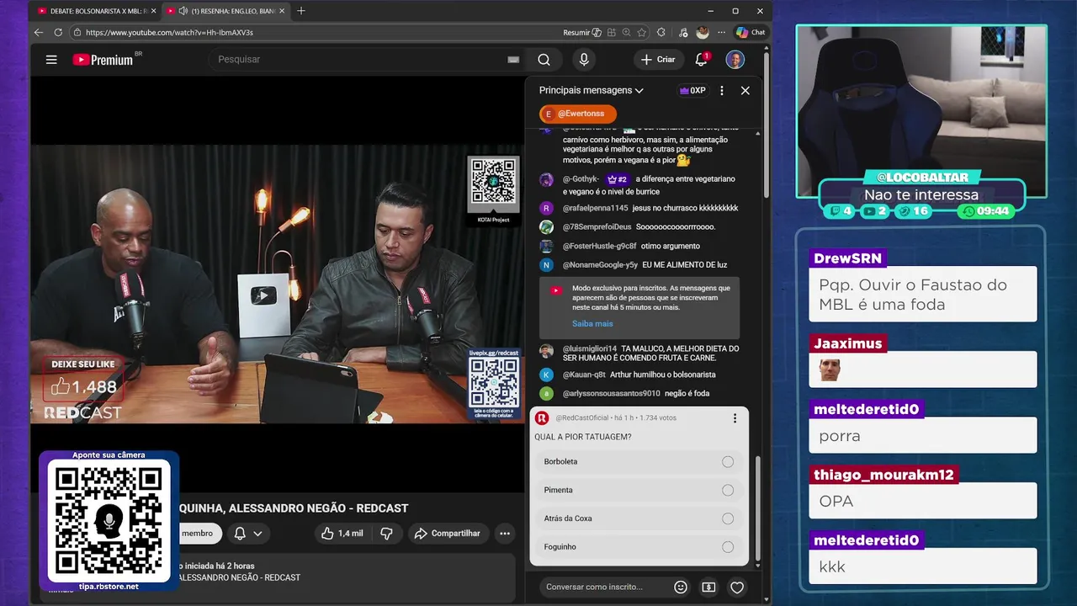Click the @RedCastOficial poll author name
Image resolution: width=1077 pixels, height=606 pixels.
[581, 417]
